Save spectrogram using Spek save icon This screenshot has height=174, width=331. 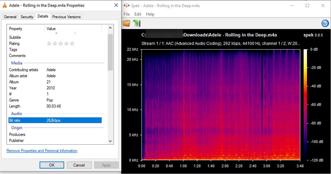(137, 23)
